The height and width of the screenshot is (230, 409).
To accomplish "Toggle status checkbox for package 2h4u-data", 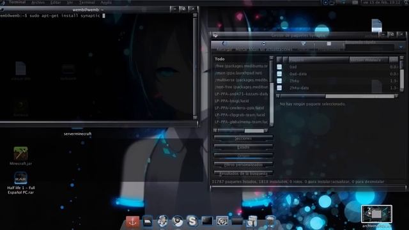I will [279, 88].
